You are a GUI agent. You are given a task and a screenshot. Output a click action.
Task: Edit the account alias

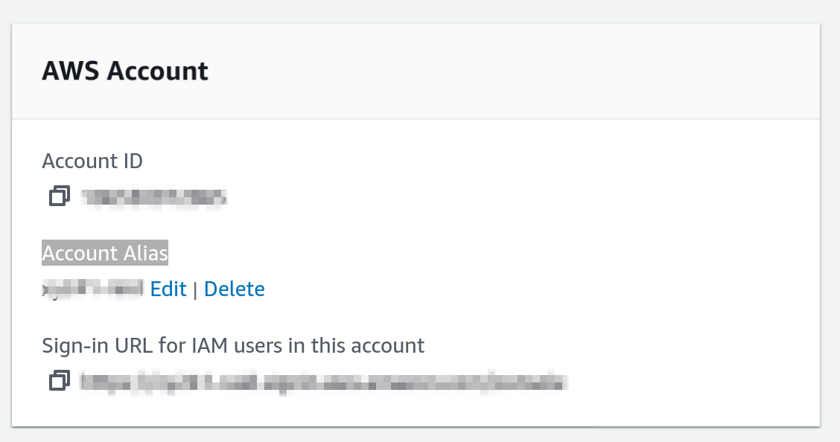[168, 289]
